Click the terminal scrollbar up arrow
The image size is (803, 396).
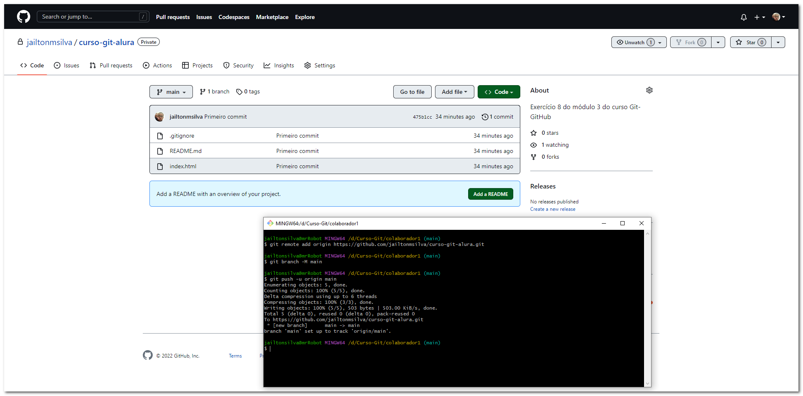(648, 234)
